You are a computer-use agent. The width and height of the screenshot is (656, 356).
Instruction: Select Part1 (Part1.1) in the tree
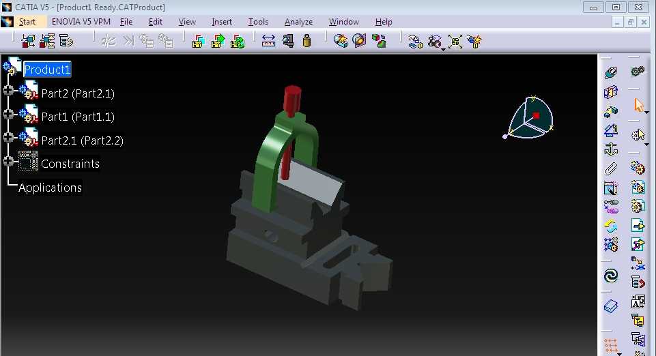78,117
